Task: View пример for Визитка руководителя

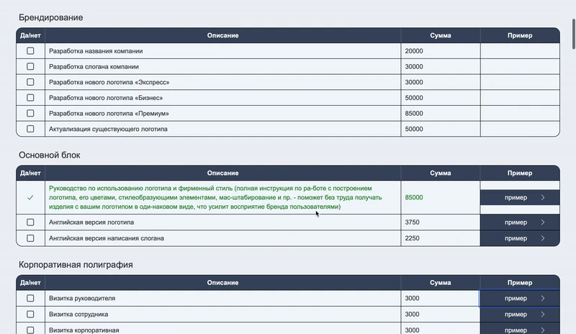Action: 519,298
